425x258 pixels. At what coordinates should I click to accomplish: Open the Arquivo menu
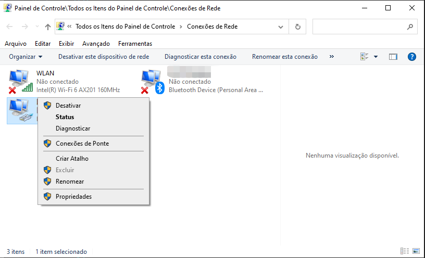[x=16, y=44]
